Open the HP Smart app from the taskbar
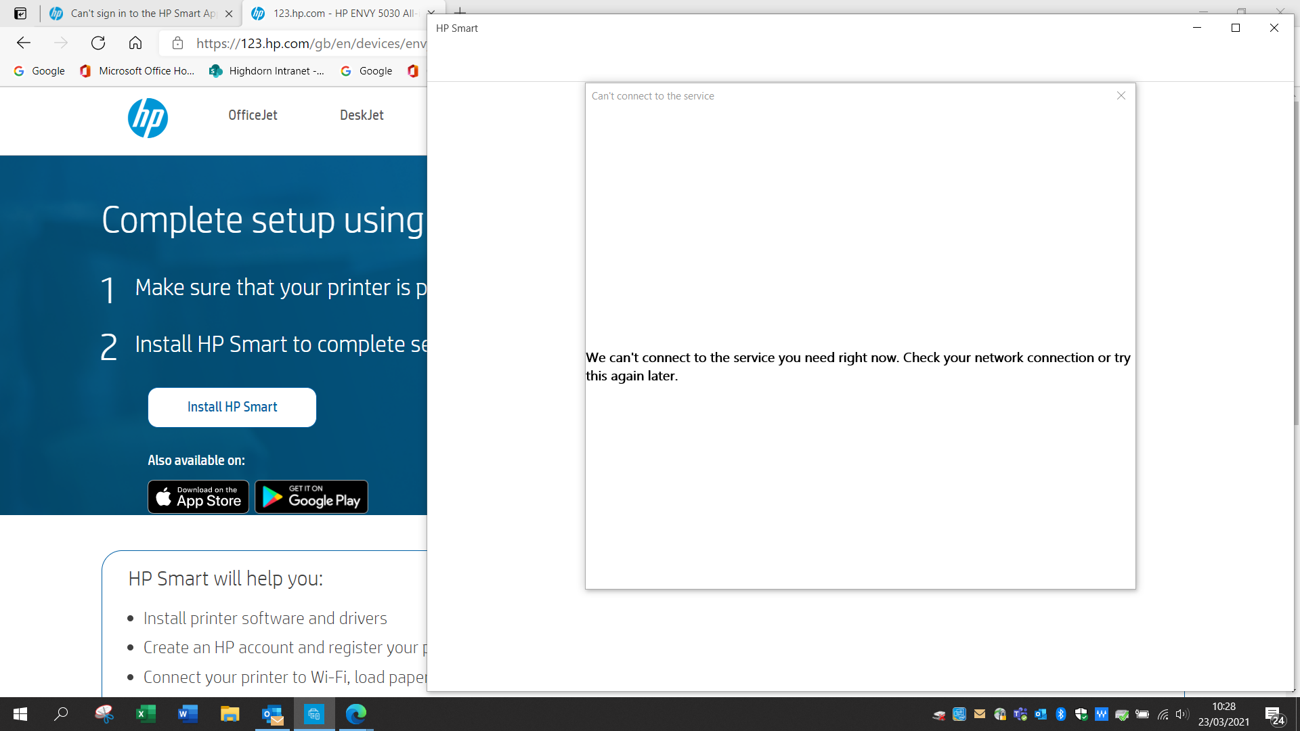 coord(313,714)
